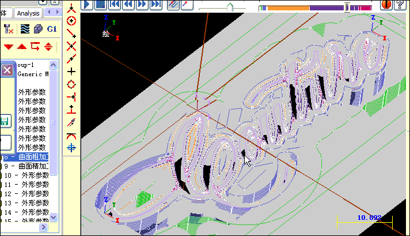
Task: Click the red position-insert-arrow icon
Action: pos(35,46)
